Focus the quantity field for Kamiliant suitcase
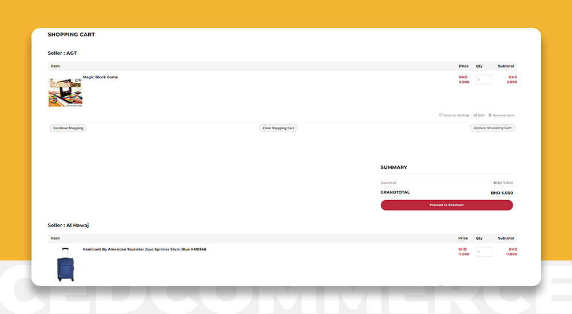This screenshot has width=572, height=314. point(483,252)
